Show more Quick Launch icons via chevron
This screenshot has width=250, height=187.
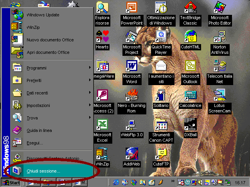tap(173, 181)
